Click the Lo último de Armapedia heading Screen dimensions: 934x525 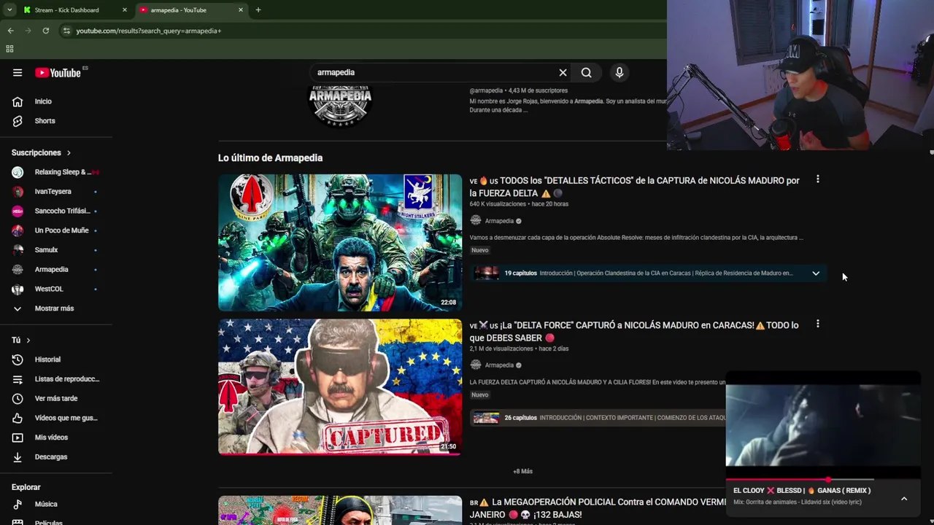click(x=270, y=157)
